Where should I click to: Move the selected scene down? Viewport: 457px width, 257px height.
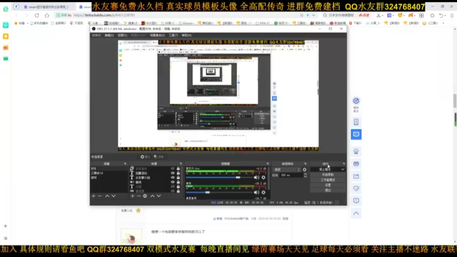click(113, 196)
